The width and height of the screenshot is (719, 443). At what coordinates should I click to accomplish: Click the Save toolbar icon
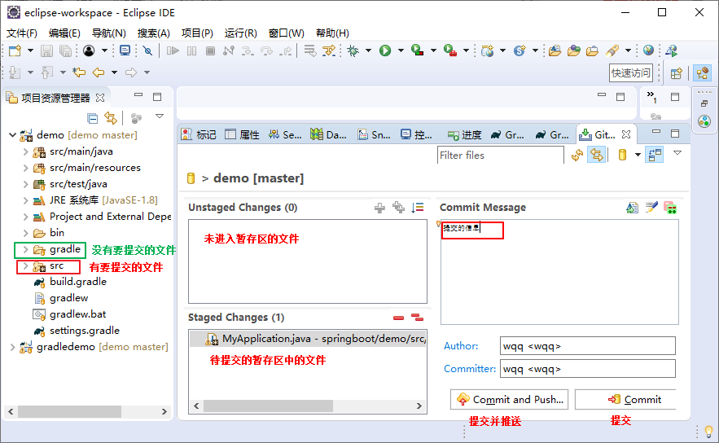46,50
